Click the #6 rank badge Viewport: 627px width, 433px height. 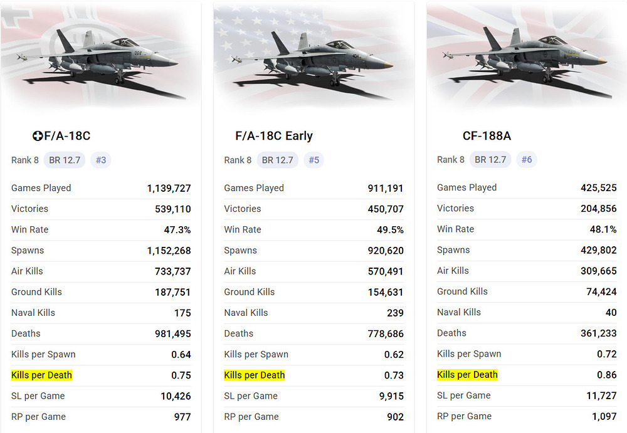[x=527, y=160]
